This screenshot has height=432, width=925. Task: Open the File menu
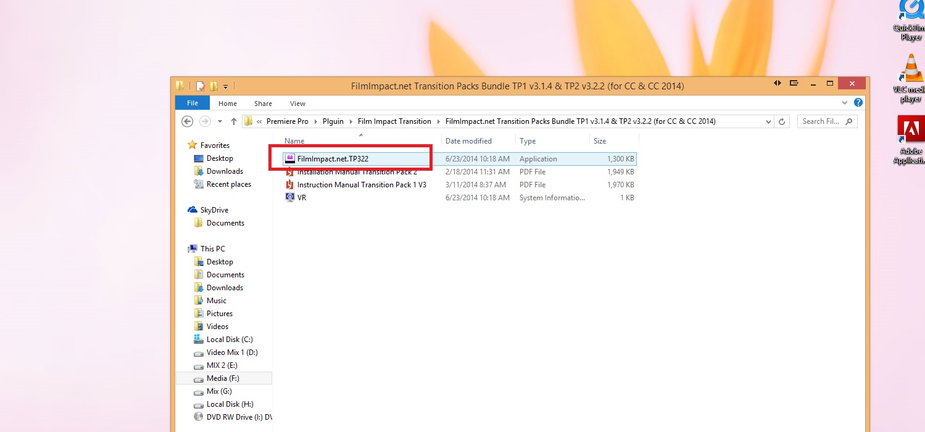(193, 103)
